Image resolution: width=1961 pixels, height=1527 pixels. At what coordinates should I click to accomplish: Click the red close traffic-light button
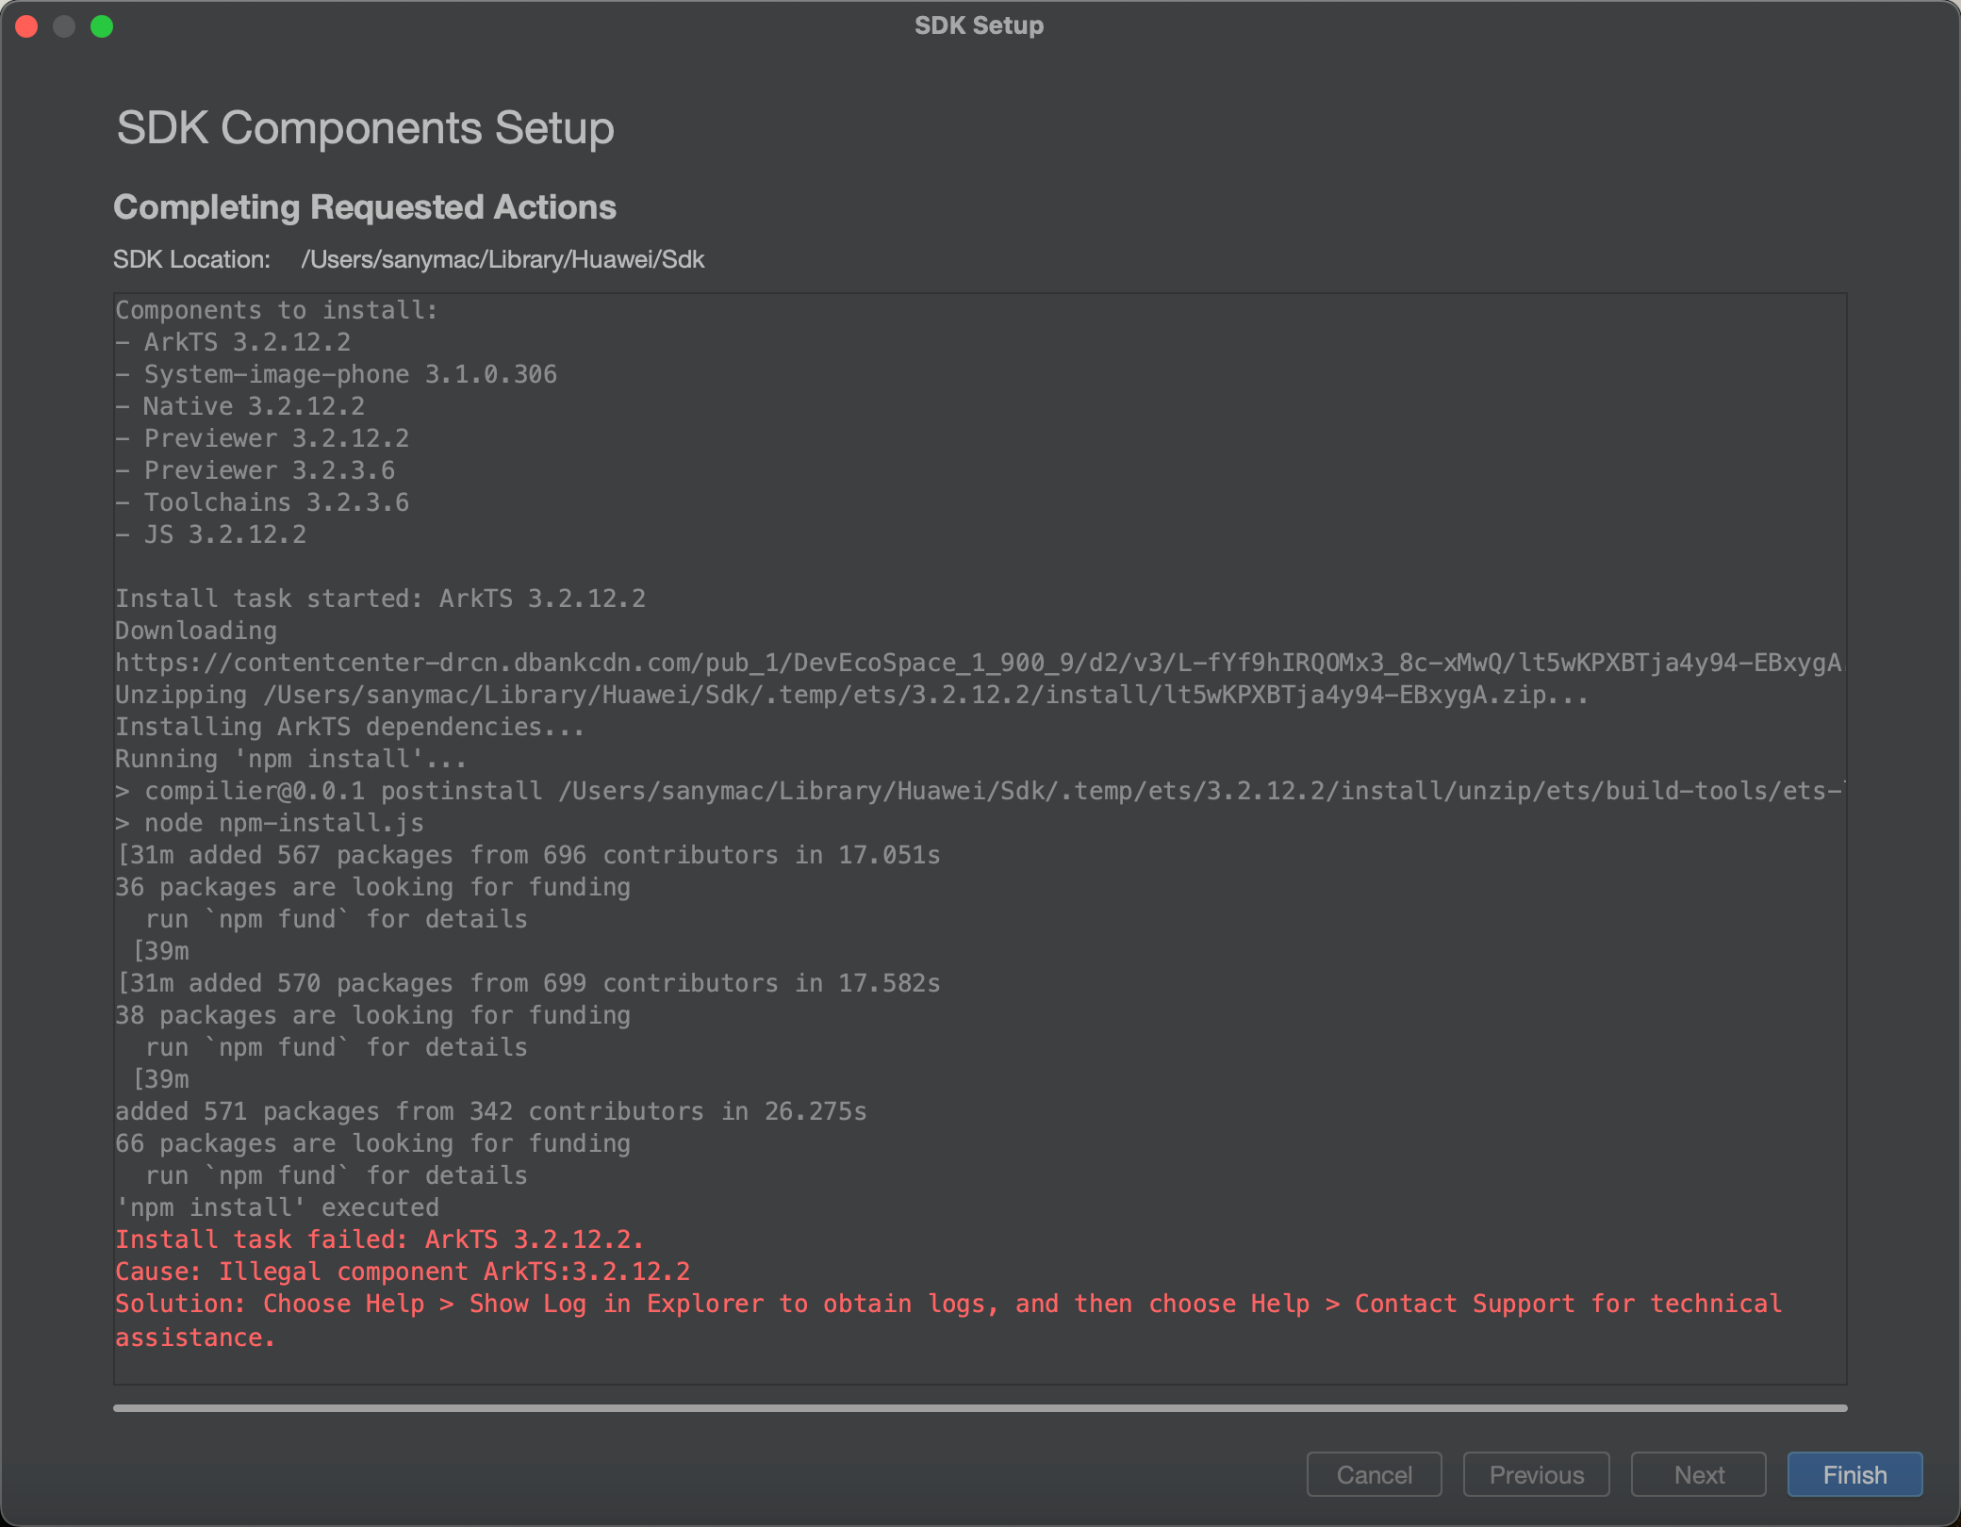28,26
